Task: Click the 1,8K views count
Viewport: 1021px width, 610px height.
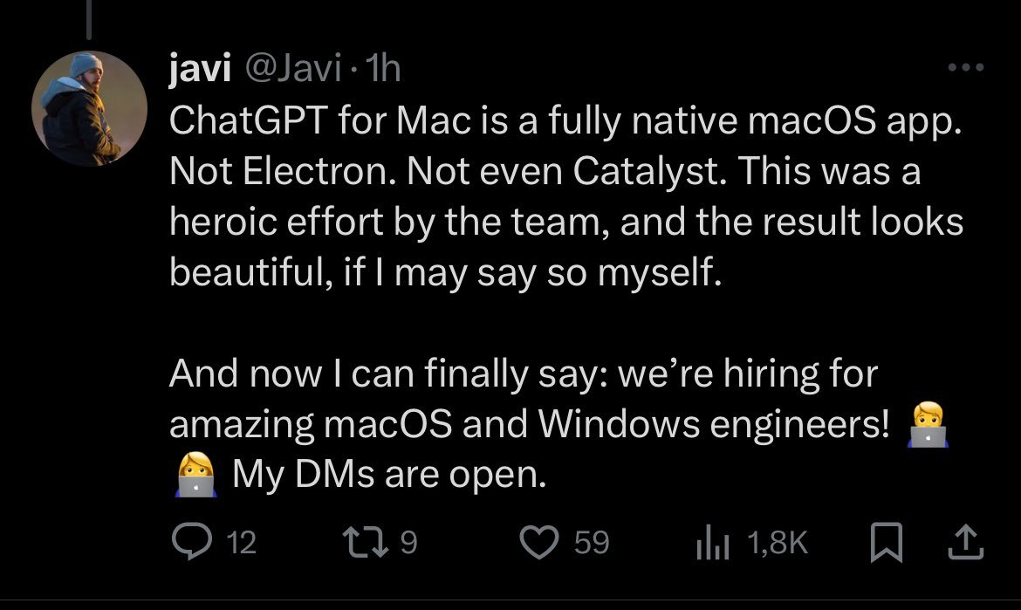Action: click(778, 544)
